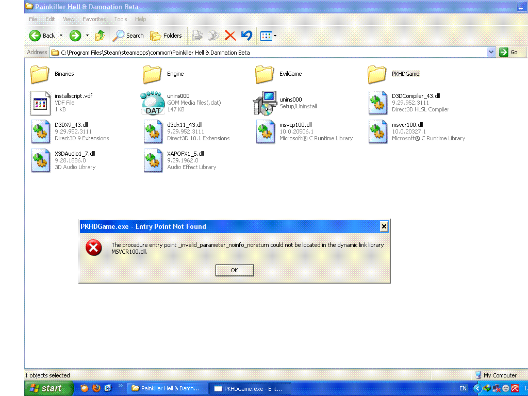Click the '1 objects selected' status text
Image resolution: width=528 pixels, height=396 pixels.
47,375
